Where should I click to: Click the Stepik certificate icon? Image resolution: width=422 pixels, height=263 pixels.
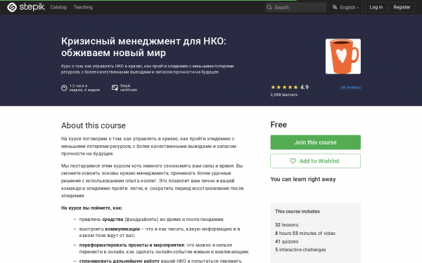[115, 88]
